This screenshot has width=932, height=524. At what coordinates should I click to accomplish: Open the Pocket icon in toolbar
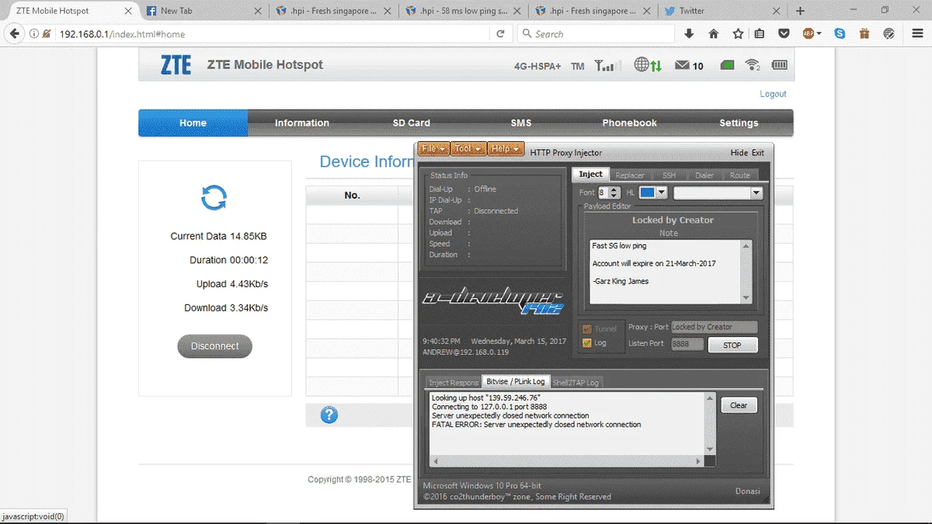pyautogui.click(x=784, y=34)
